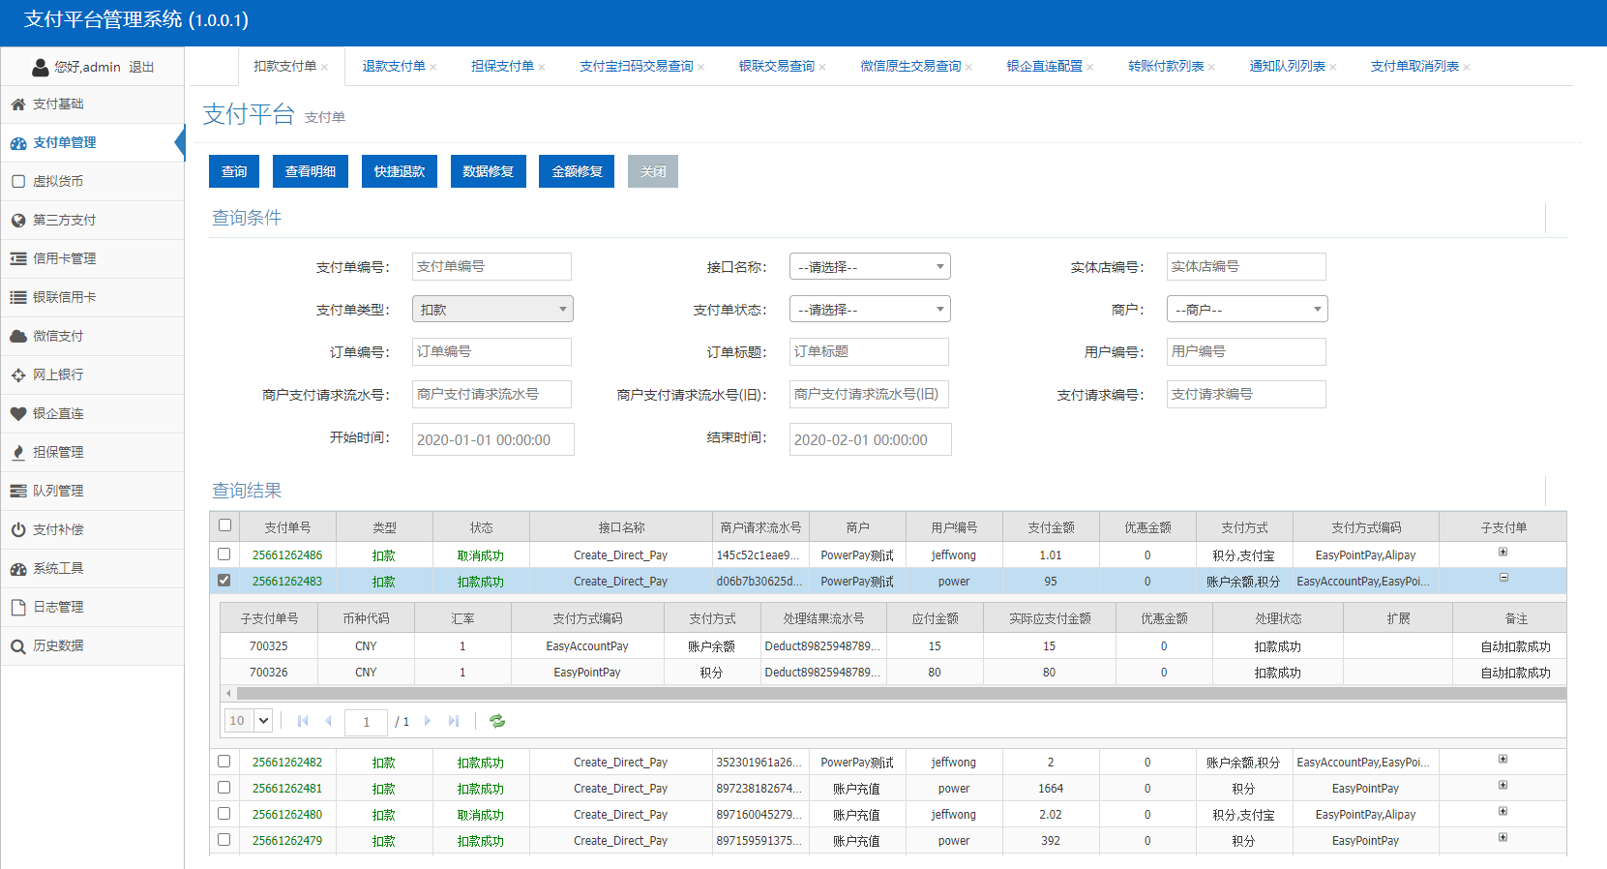Open the 支付单类型 dropdown showing 扣款
1607x869 pixels.
coord(492,309)
